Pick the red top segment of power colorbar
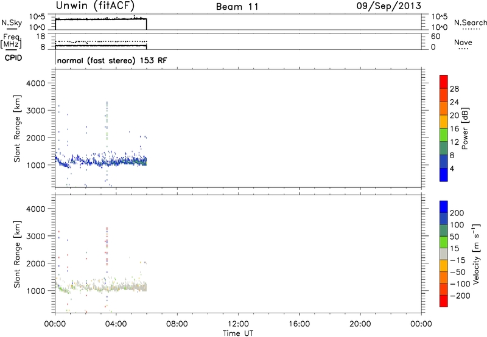487x337 pixels. [444, 82]
